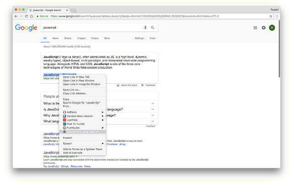Viewport: 293px width, 183px height.
Task: Expand the Context Menu Search submenu arrow
Action: 103,116
